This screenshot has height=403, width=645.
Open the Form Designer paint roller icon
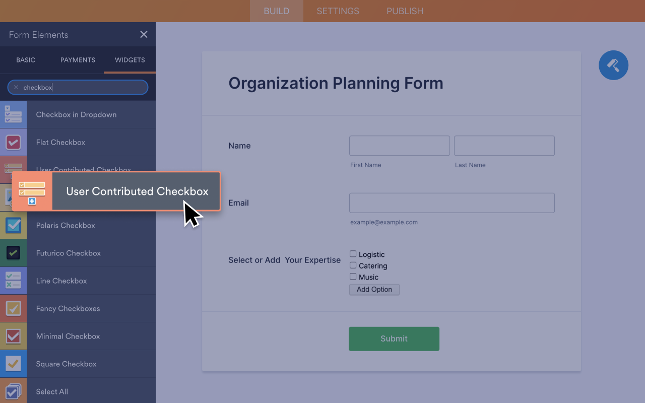613,65
